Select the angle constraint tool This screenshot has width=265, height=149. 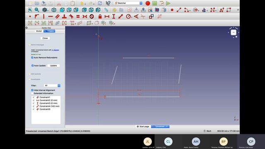click(x=136, y=17)
